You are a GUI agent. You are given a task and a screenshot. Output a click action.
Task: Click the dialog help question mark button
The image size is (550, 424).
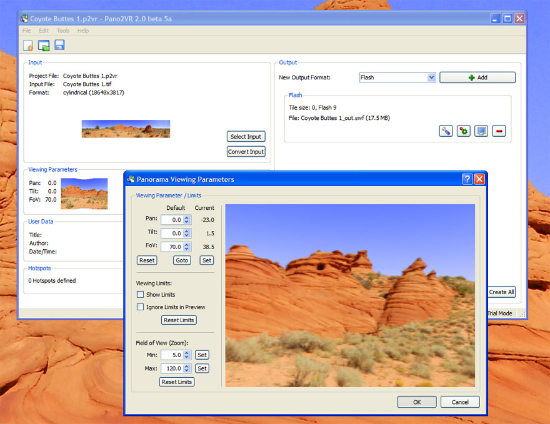[x=467, y=179]
